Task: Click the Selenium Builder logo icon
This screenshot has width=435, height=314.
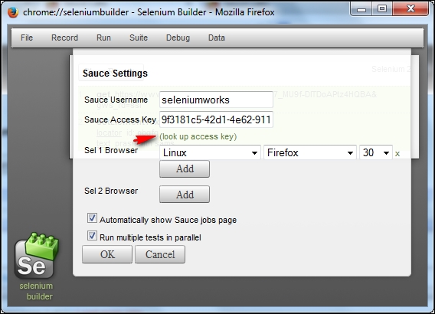Action: [36, 256]
